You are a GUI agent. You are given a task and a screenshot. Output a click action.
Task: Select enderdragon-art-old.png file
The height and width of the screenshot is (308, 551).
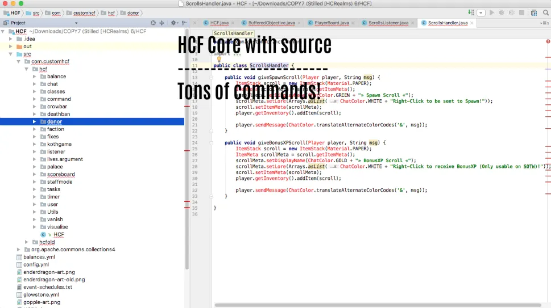54,280
